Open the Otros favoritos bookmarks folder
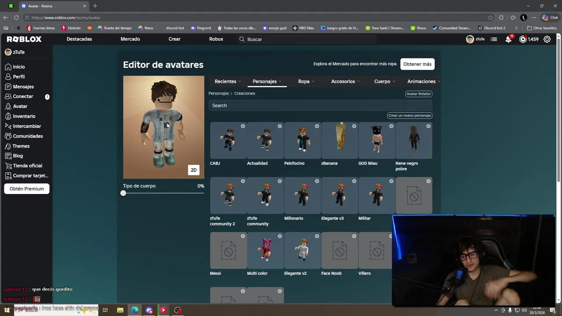562x316 pixels. point(542,28)
